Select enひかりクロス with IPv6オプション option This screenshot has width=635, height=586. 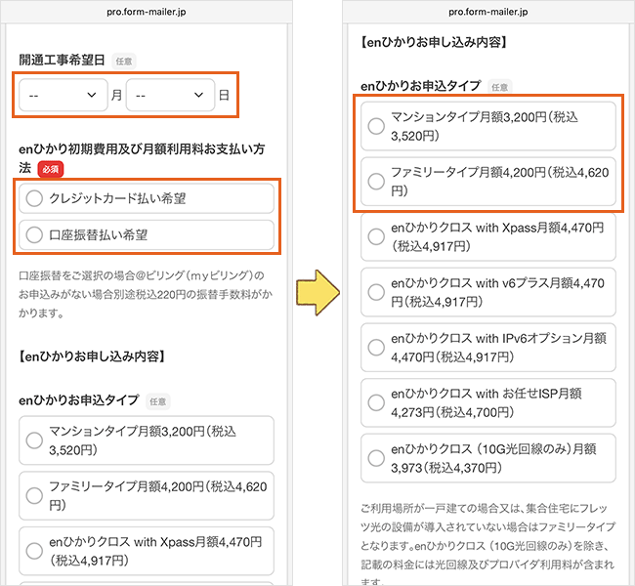pos(488,348)
